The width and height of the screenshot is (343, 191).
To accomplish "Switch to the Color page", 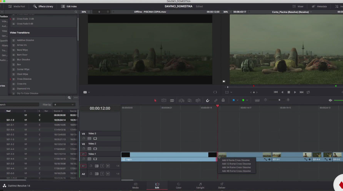I will click(178, 186).
